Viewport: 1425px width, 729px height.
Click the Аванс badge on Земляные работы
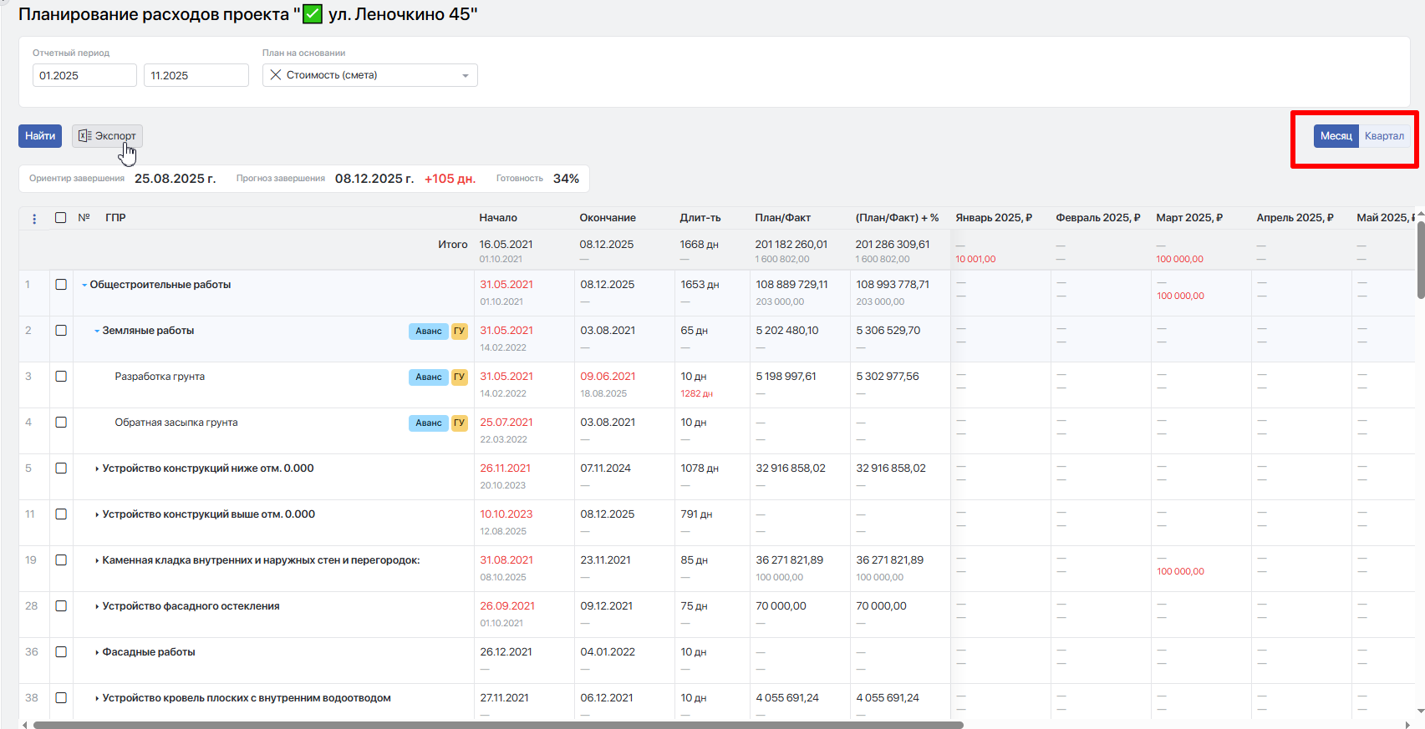[428, 332]
